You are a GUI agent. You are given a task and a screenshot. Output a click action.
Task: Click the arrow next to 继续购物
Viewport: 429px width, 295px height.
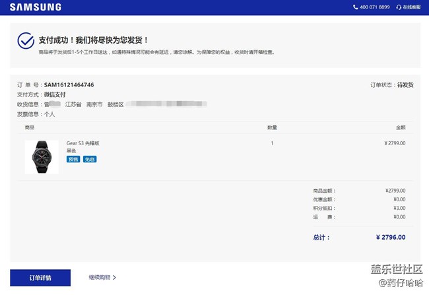click(x=114, y=277)
